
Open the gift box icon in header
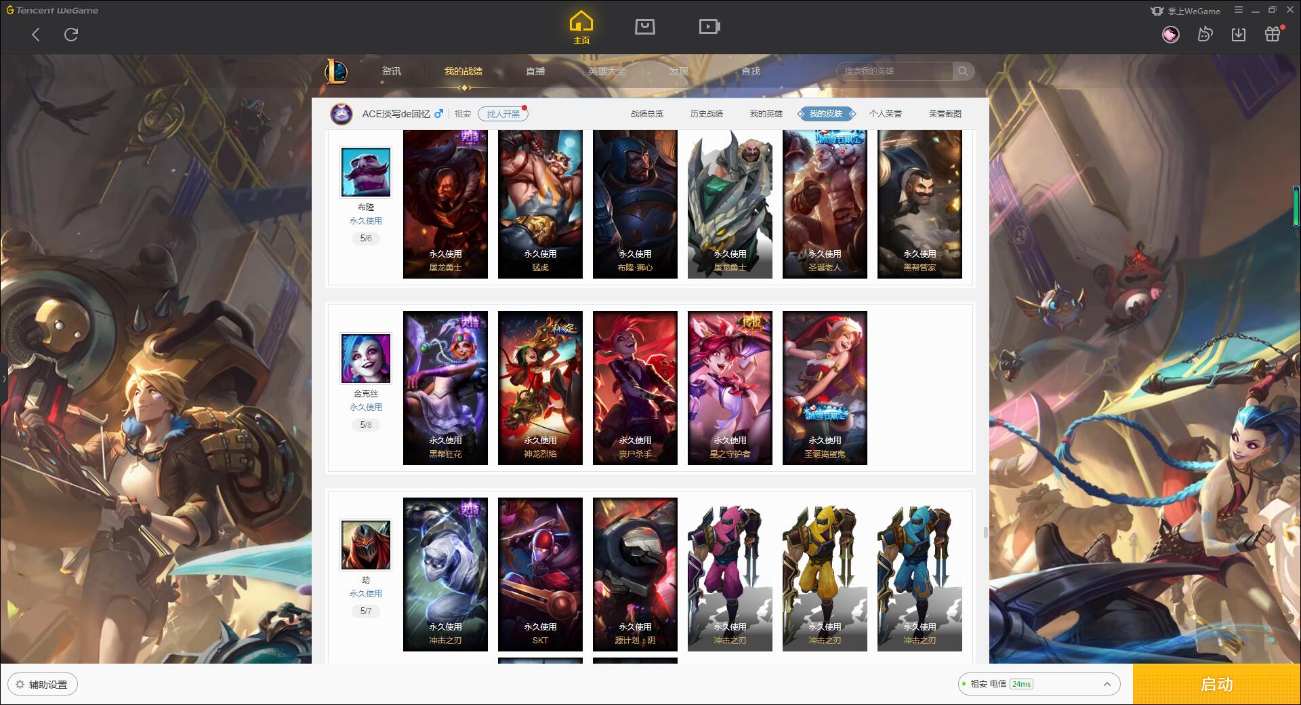tap(1273, 35)
